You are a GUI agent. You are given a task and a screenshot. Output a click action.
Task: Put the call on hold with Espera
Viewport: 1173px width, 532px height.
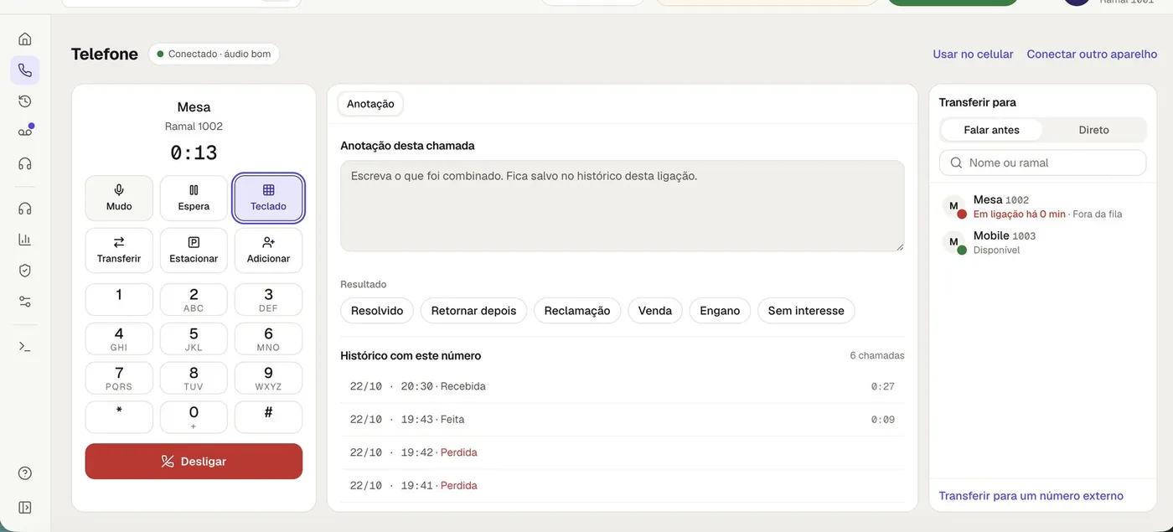pos(194,198)
